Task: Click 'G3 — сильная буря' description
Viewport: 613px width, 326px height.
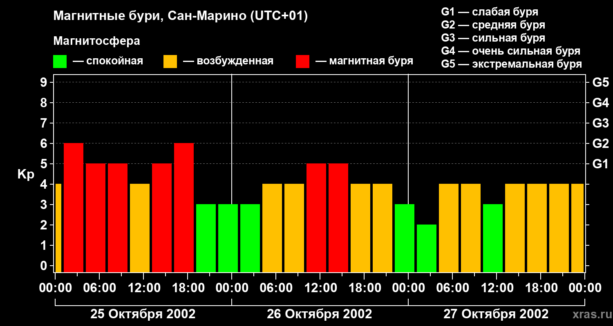Action: (493, 38)
